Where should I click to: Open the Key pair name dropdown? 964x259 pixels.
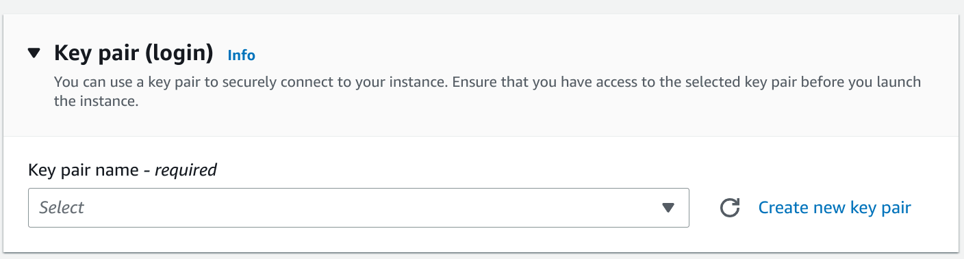(358, 208)
